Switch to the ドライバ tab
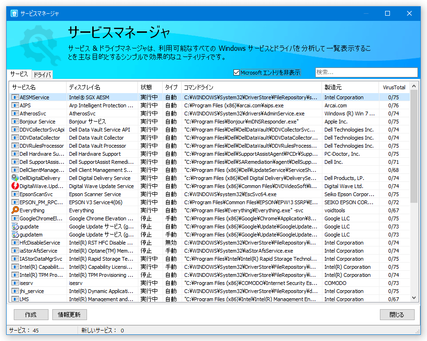Image resolution: width=427 pixels, height=341 pixels. click(x=42, y=75)
